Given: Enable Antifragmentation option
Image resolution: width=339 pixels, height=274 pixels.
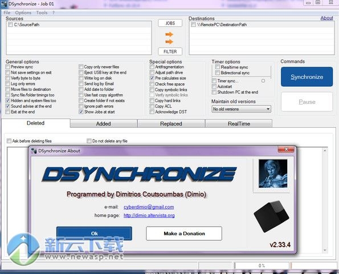Looking at the screenshot, I should [152, 67].
